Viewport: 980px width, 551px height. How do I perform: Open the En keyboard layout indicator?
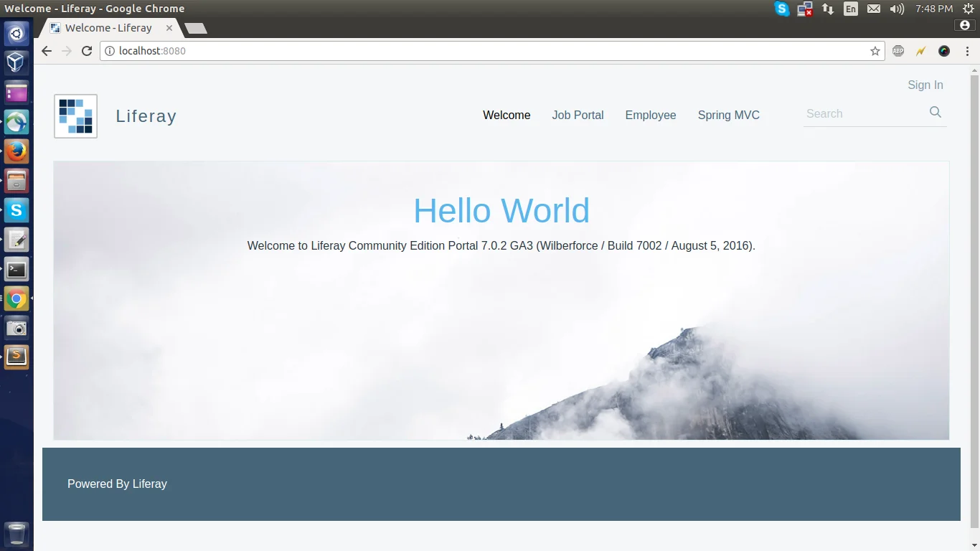tap(850, 9)
